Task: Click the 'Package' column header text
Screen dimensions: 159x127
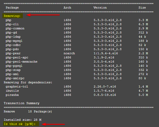Action: [x=12, y=8]
